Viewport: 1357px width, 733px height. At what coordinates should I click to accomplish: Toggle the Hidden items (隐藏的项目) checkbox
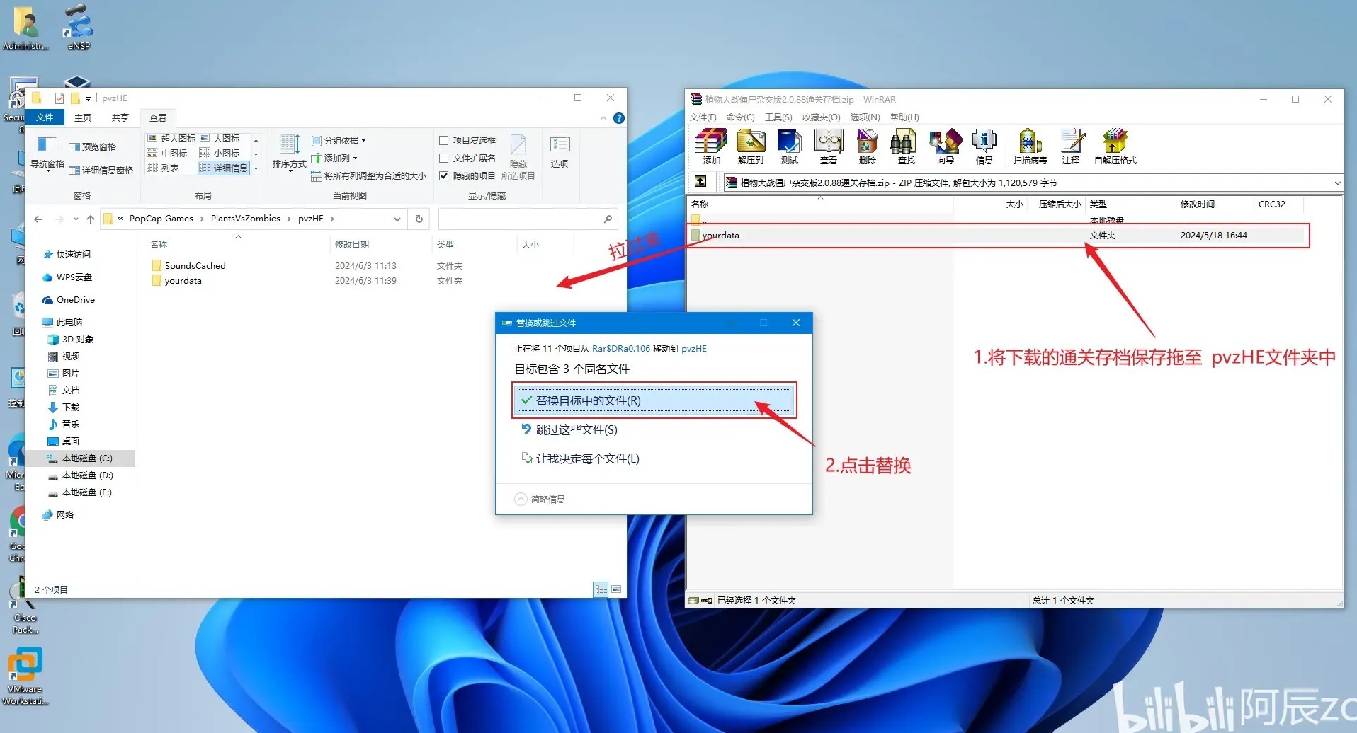(444, 175)
